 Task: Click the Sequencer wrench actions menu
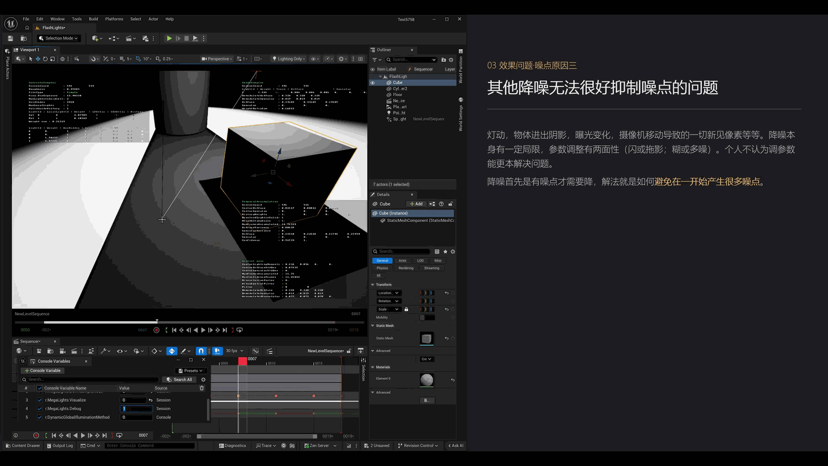105,351
